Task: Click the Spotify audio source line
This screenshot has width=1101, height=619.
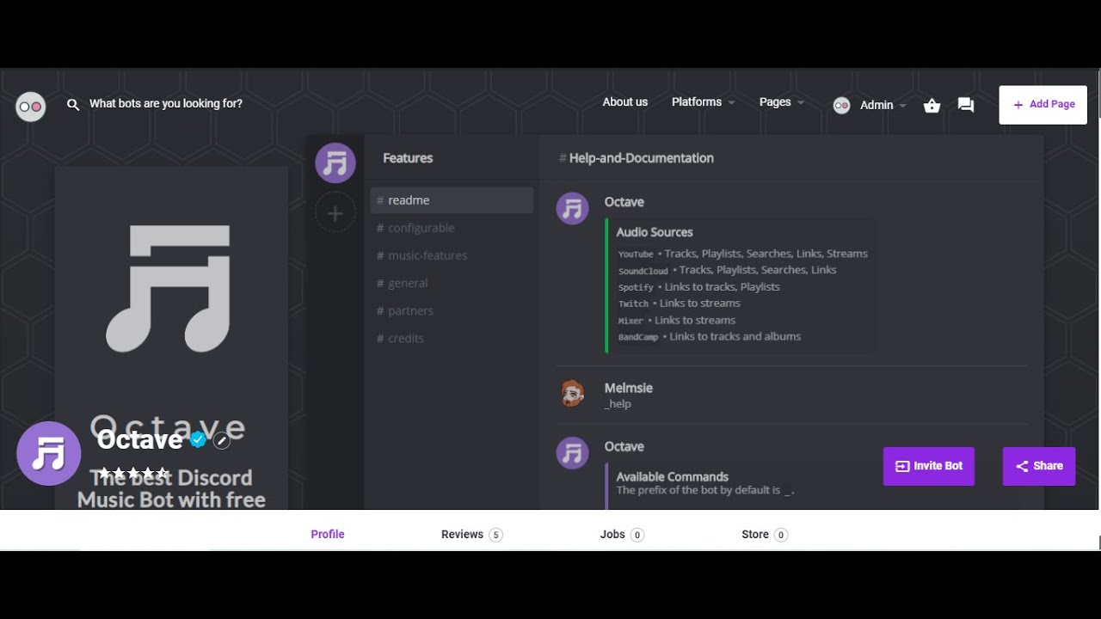Action: point(699,287)
